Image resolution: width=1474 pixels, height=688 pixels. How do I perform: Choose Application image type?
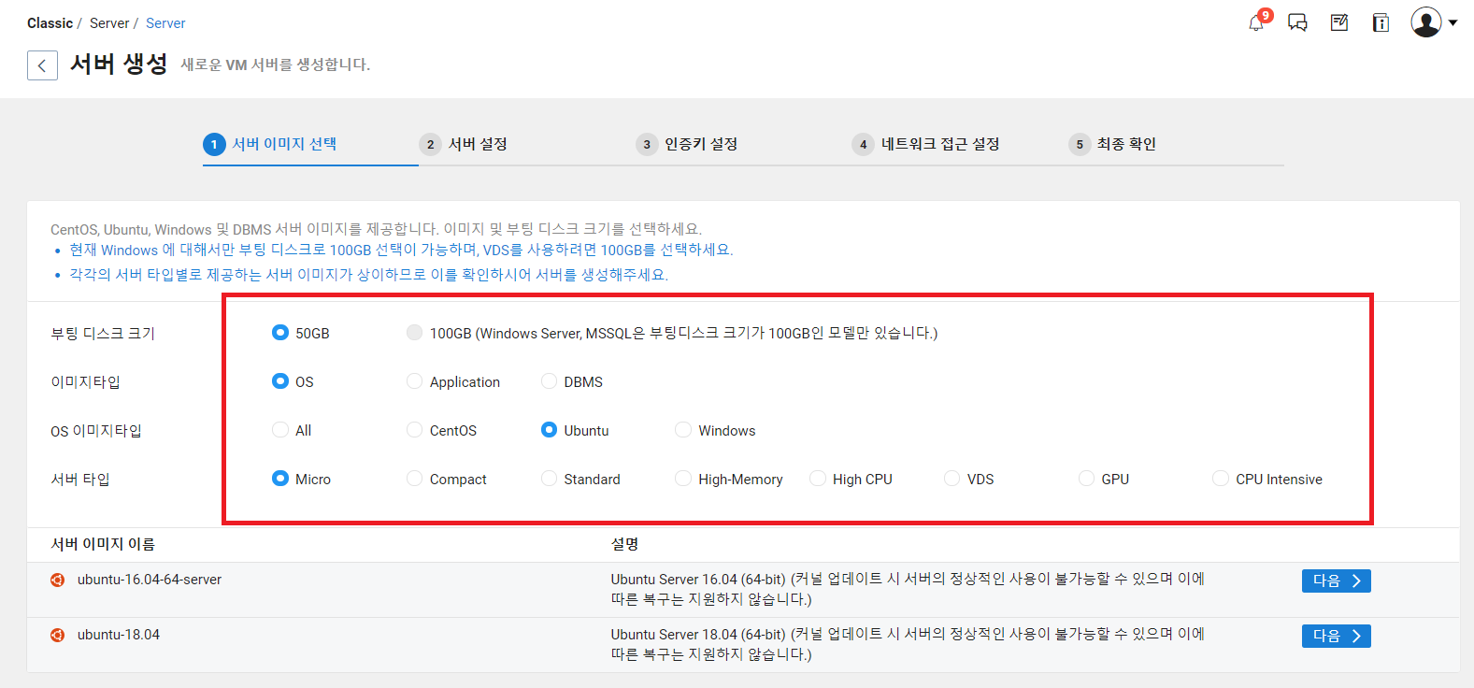coord(414,381)
